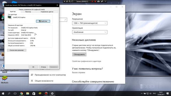Open Свойства графического адаптера link

(87, 61)
